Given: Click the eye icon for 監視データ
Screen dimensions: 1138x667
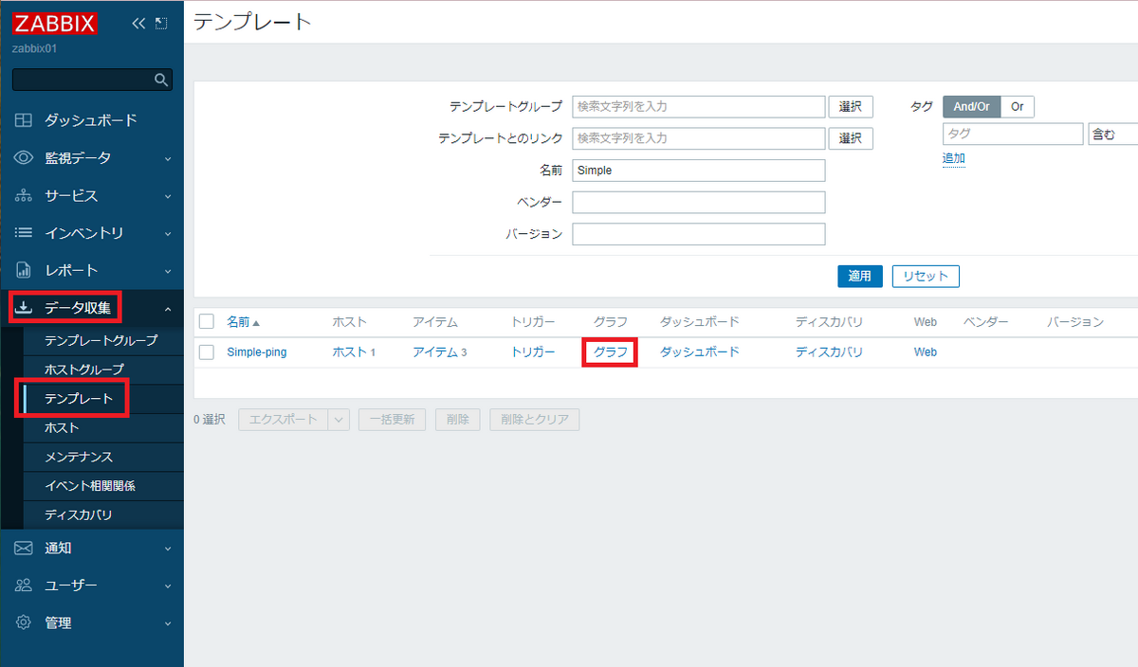Looking at the screenshot, I should click(25, 158).
